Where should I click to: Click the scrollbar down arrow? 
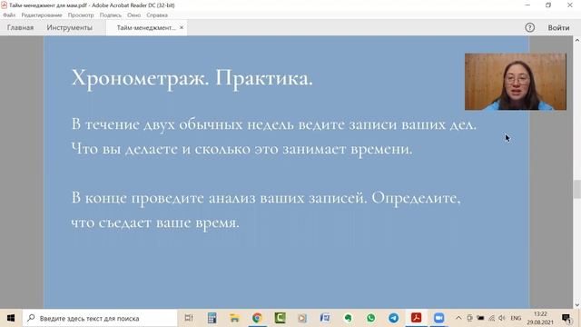point(577,305)
